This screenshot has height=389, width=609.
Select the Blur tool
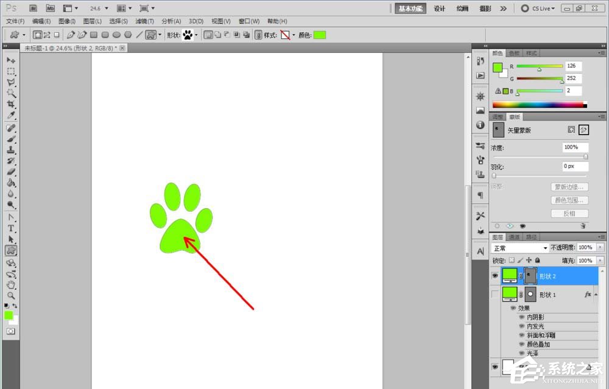click(x=11, y=194)
